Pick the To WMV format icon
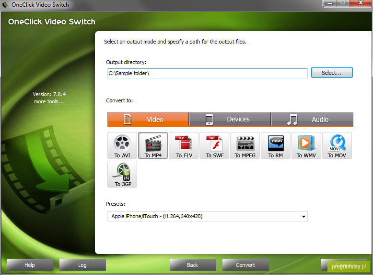This screenshot has height=275, width=373. (x=306, y=145)
